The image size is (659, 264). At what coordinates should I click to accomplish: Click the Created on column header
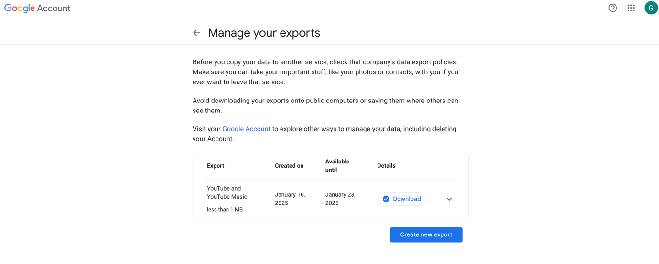pyautogui.click(x=289, y=166)
